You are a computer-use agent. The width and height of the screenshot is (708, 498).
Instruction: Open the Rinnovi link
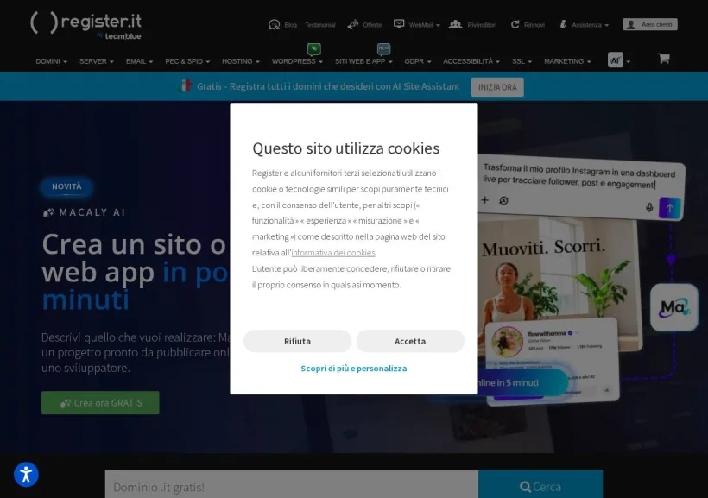pyautogui.click(x=534, y=25)
